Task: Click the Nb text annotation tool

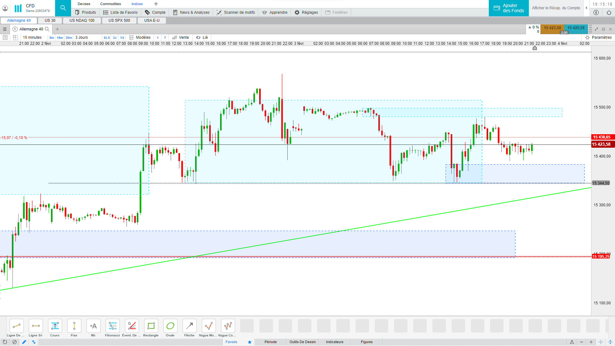Action: tap(93, 326)
